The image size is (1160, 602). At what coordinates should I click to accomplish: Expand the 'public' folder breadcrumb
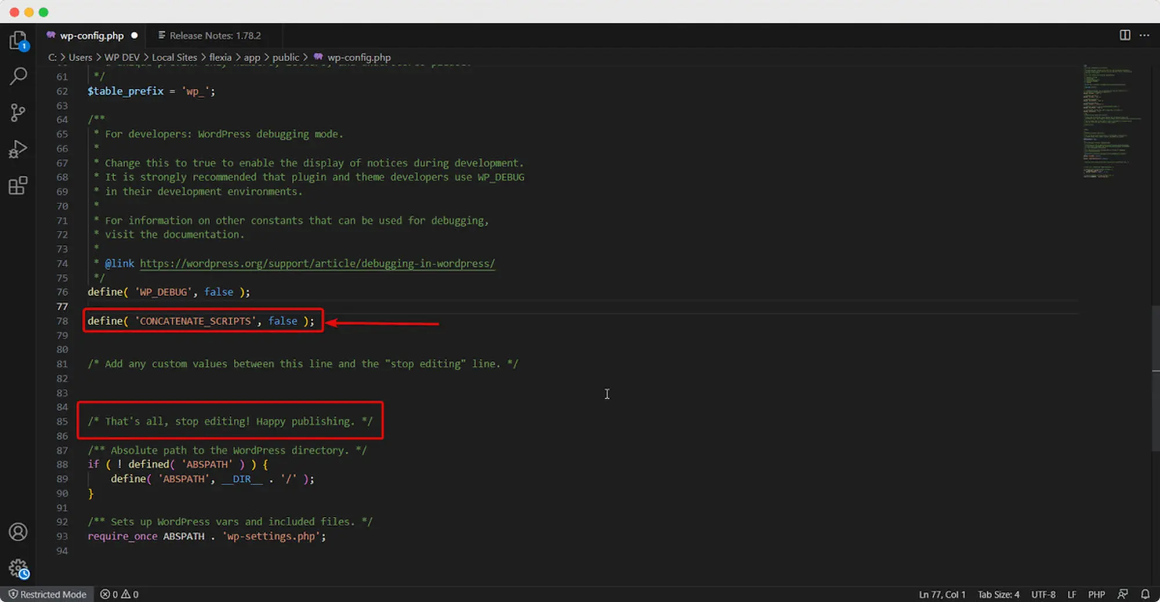click(x=285, y=57)
